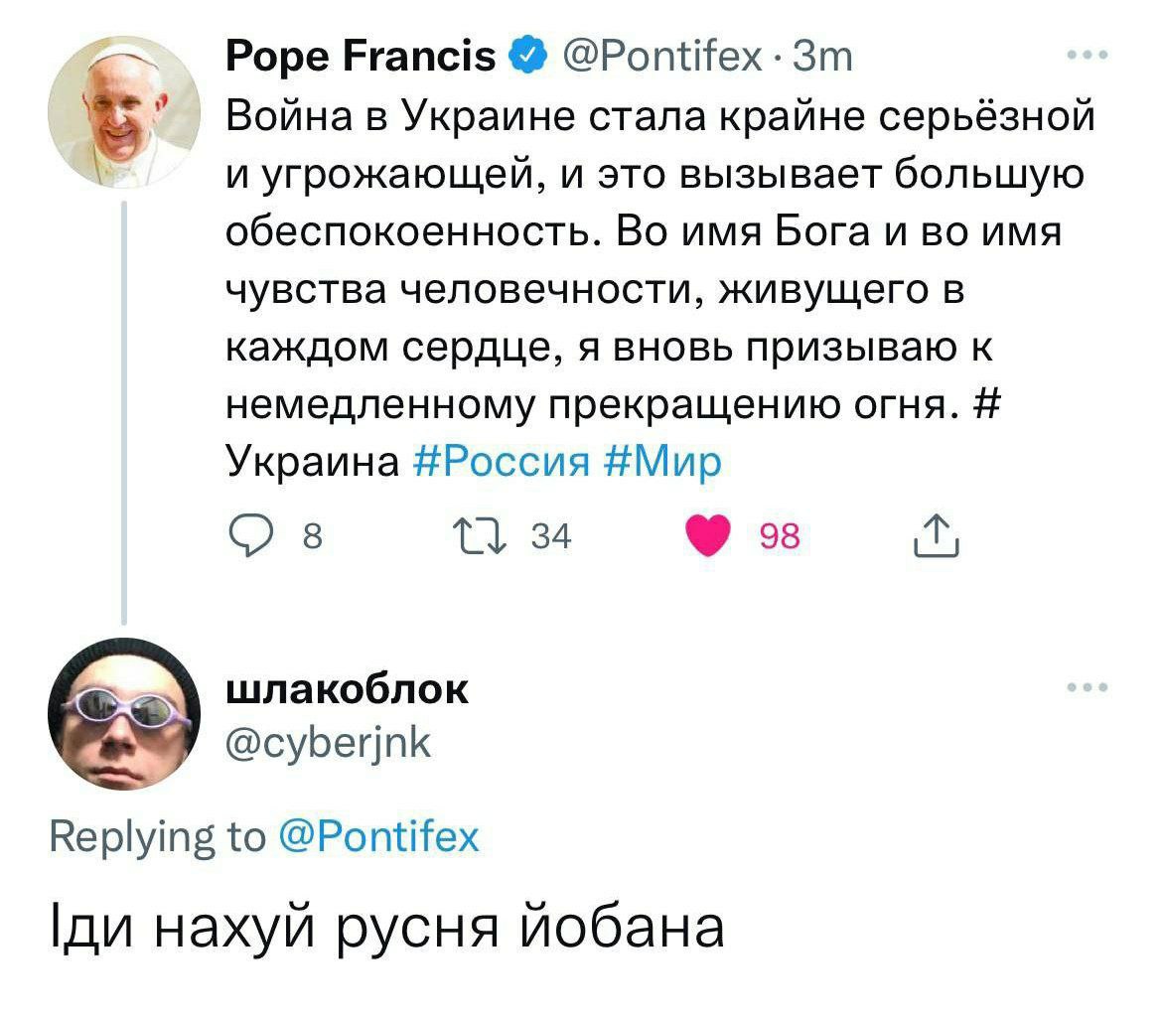Open the 3m timestamp of the tweet
The width and height of the screenshot is (1162, 1020).
(x=822, y=57)
